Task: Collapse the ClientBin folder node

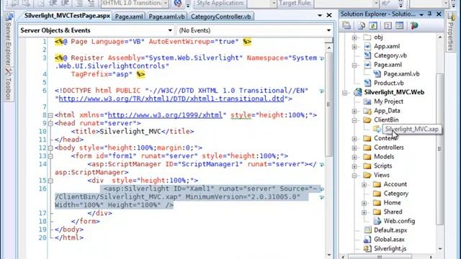Action: 354,120
